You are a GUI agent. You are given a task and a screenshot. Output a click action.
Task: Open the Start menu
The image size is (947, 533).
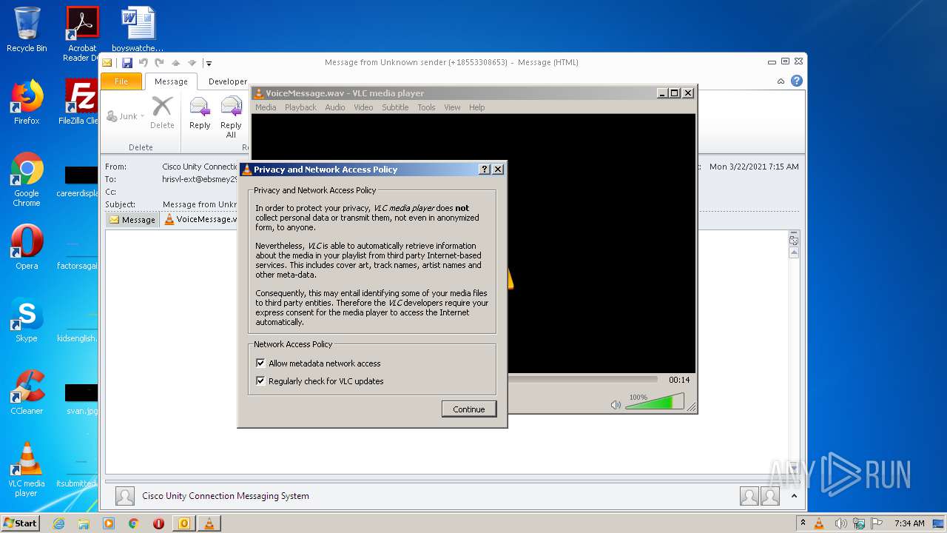pyautogui.click(x=21, y=523)
